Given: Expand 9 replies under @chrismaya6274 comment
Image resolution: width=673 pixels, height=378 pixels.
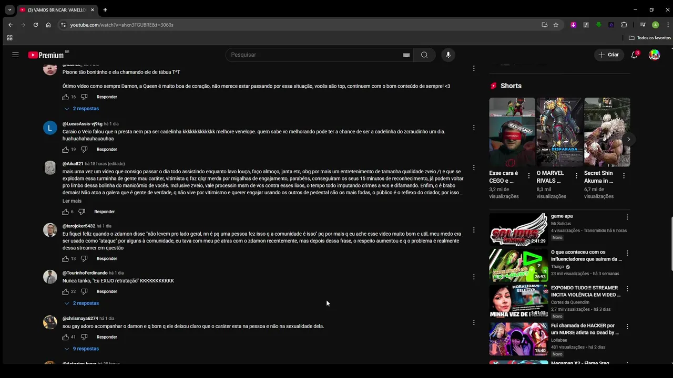Looking at the screenshot, I should pos(81,349).
